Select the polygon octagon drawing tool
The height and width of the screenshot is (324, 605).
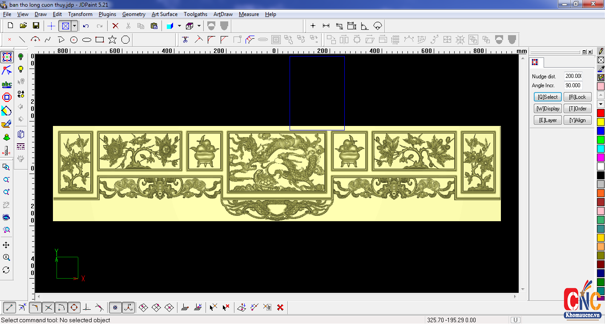[x=125, y=40]
